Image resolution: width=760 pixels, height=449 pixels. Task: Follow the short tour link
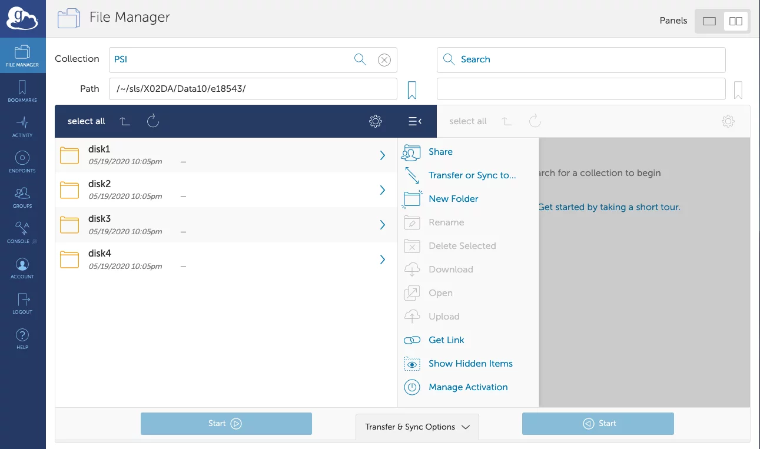pos(609,207)
